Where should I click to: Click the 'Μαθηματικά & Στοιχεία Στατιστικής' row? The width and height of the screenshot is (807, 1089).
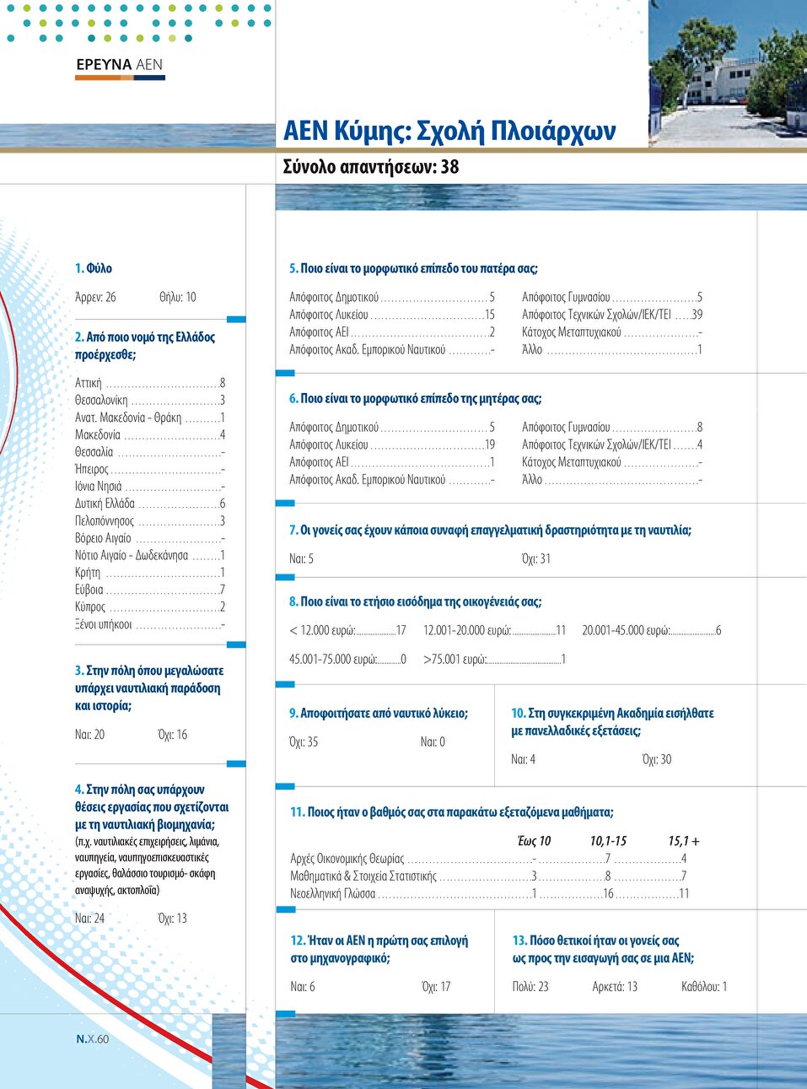(489, 876)
